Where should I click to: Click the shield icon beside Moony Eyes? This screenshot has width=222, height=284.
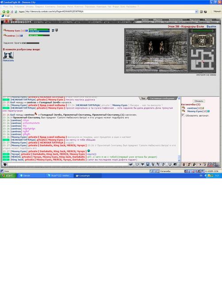[x=57, y=30]
